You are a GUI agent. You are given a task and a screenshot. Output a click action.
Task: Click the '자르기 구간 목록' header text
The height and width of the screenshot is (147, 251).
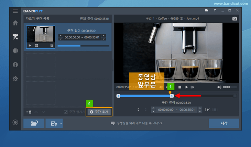[x=37, y=19]
